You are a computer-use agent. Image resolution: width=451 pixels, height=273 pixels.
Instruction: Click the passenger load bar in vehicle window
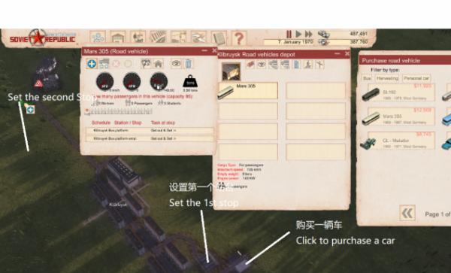click(x=119, y=111)
